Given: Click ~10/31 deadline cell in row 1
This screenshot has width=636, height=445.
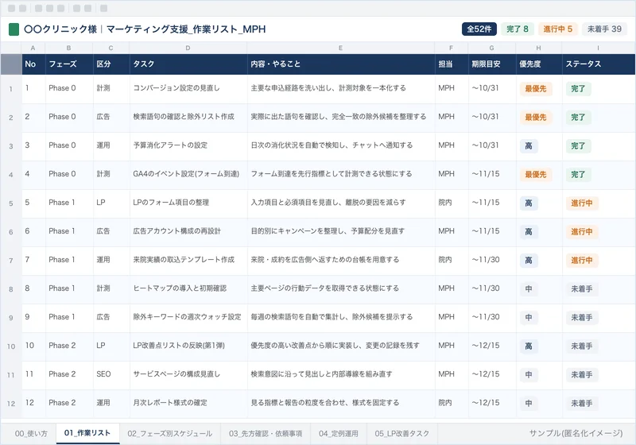Looking at the screenshot, I should tap(492, 88).
